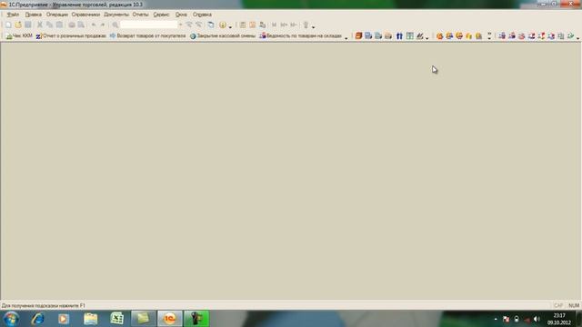Click the Cut scissors icon

click(40, 25)
